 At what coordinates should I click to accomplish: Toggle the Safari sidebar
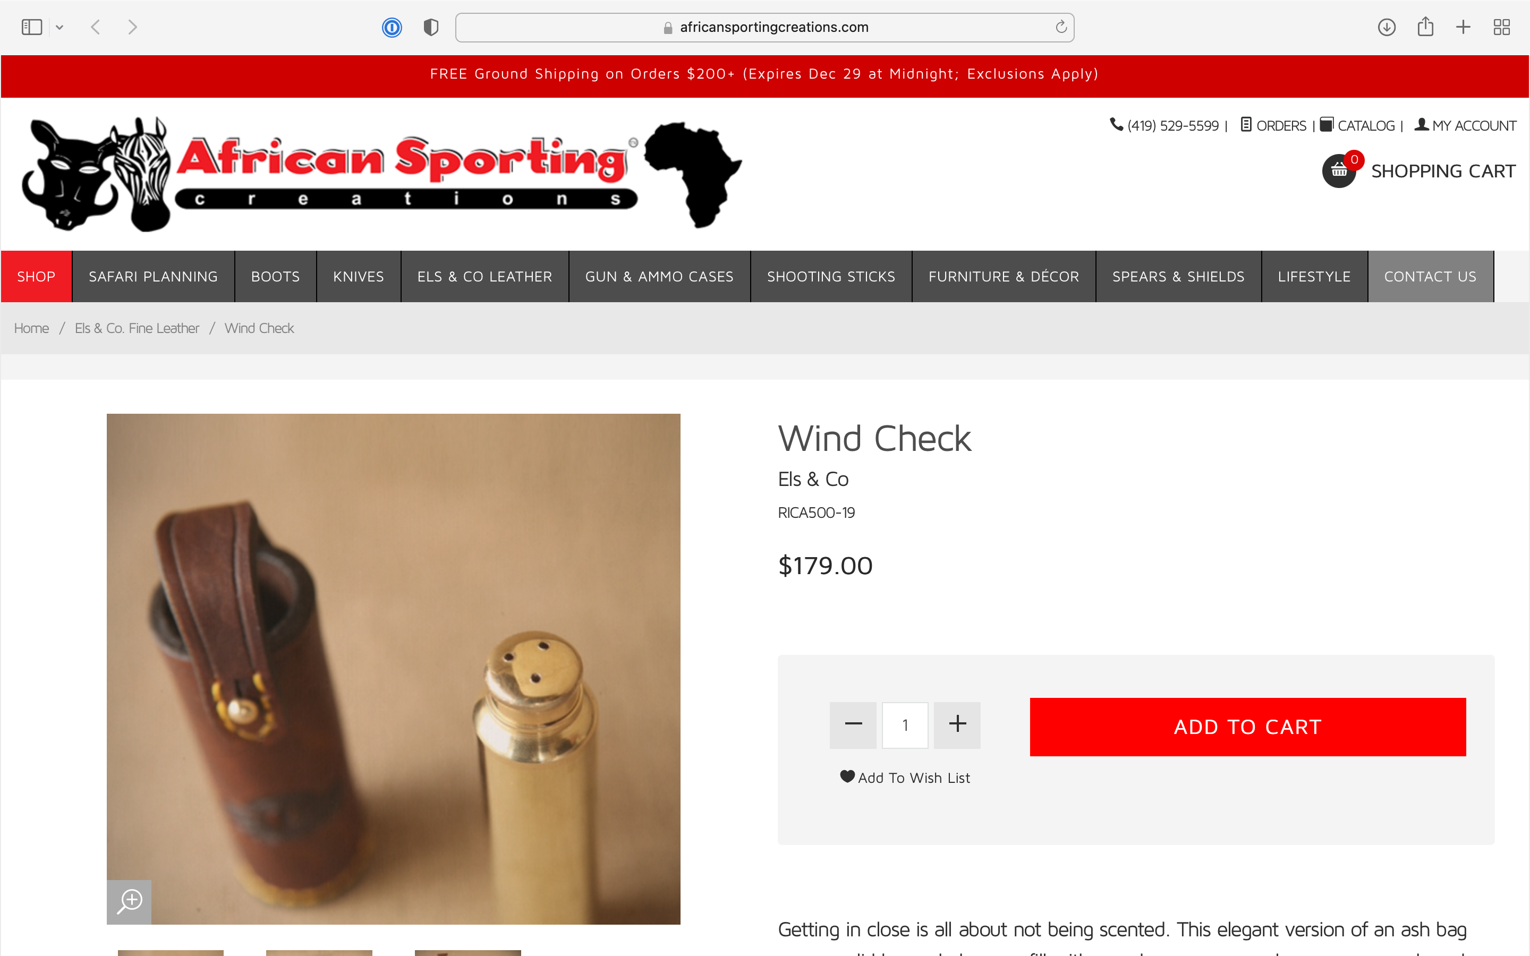pyautogui.click(x=32, y=27)
